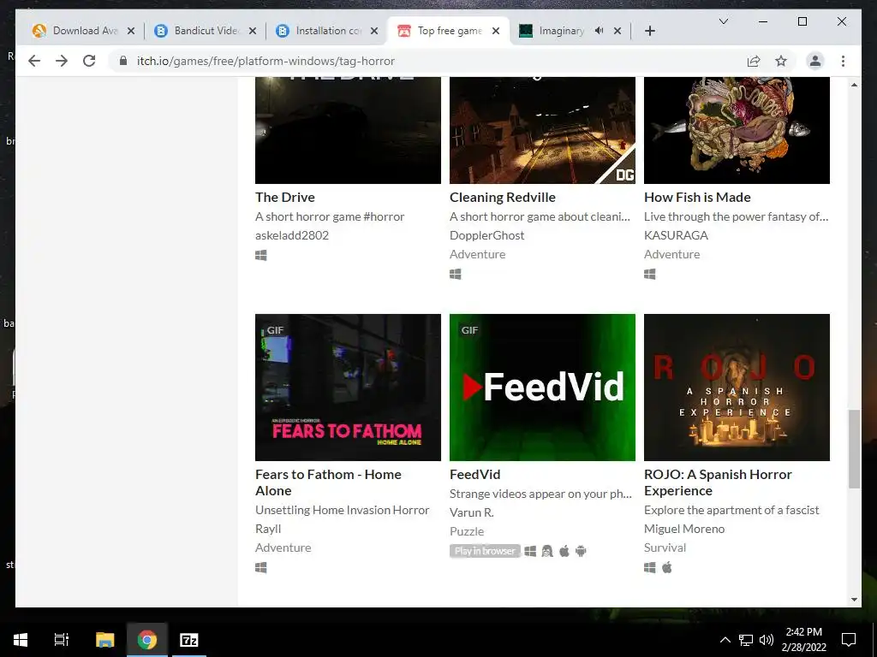This screenshot has height=657, width=877.
Task: Close the Download Ava tab
Action: tap(131, 31)
